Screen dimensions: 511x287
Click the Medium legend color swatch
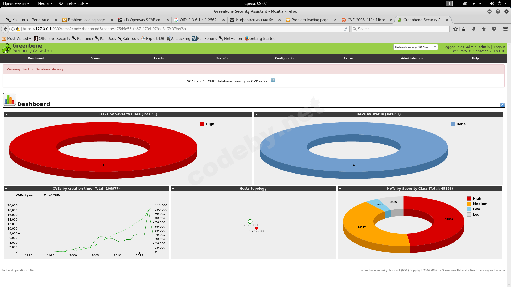click(x=469, y=204)
